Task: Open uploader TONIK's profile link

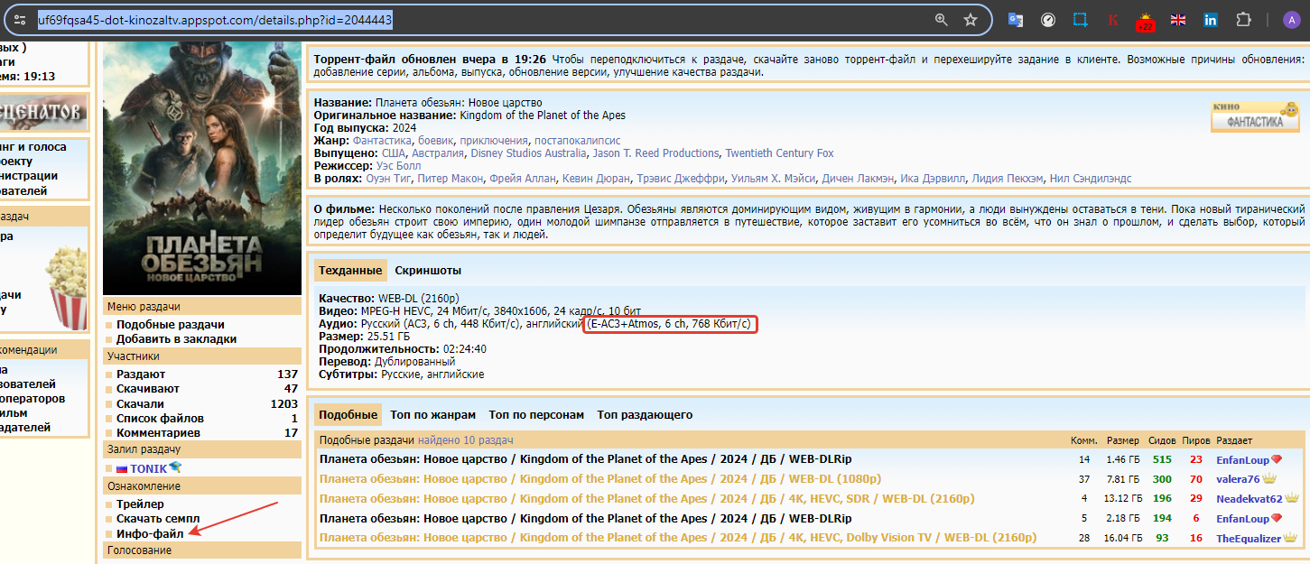Action: (148, 468)
